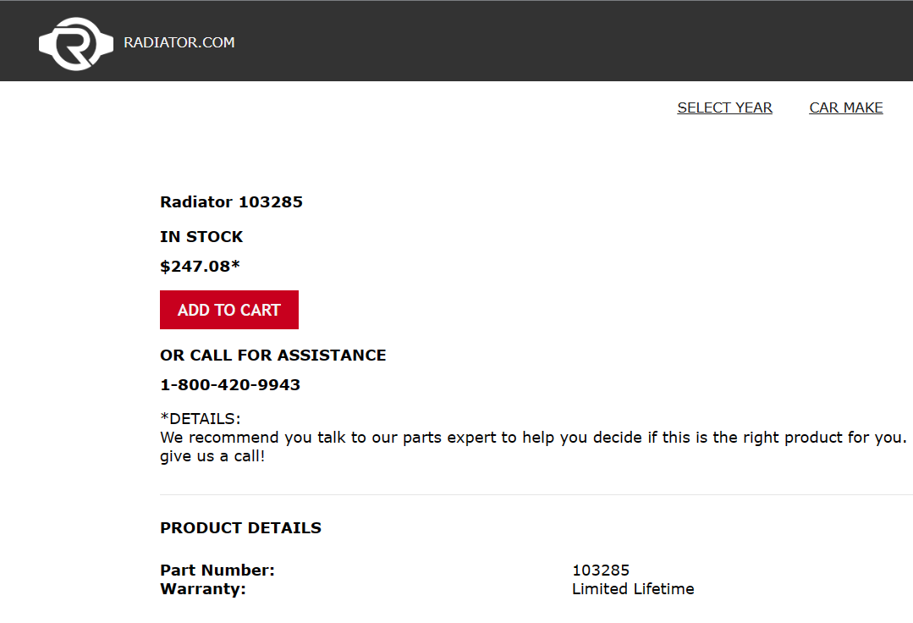Select the Limited Lifetime warranty value
The width and height of the screenshot is (913, 623).
click(633, 588)
